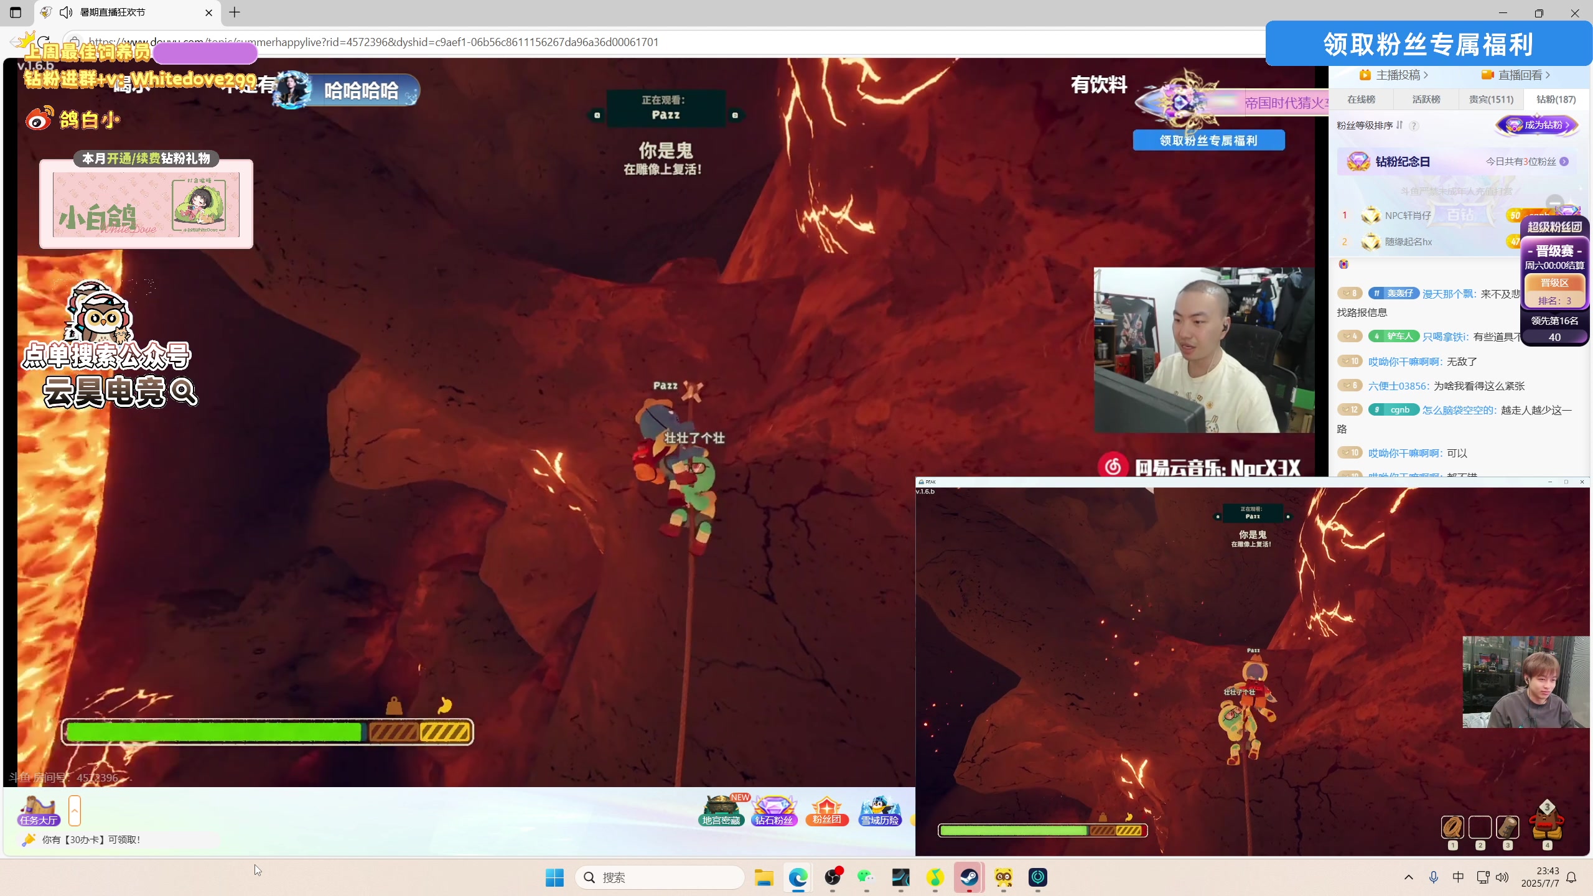Toggle the microphone tray icon
Screen dimensions: 1593x896
click(1434, 877)
